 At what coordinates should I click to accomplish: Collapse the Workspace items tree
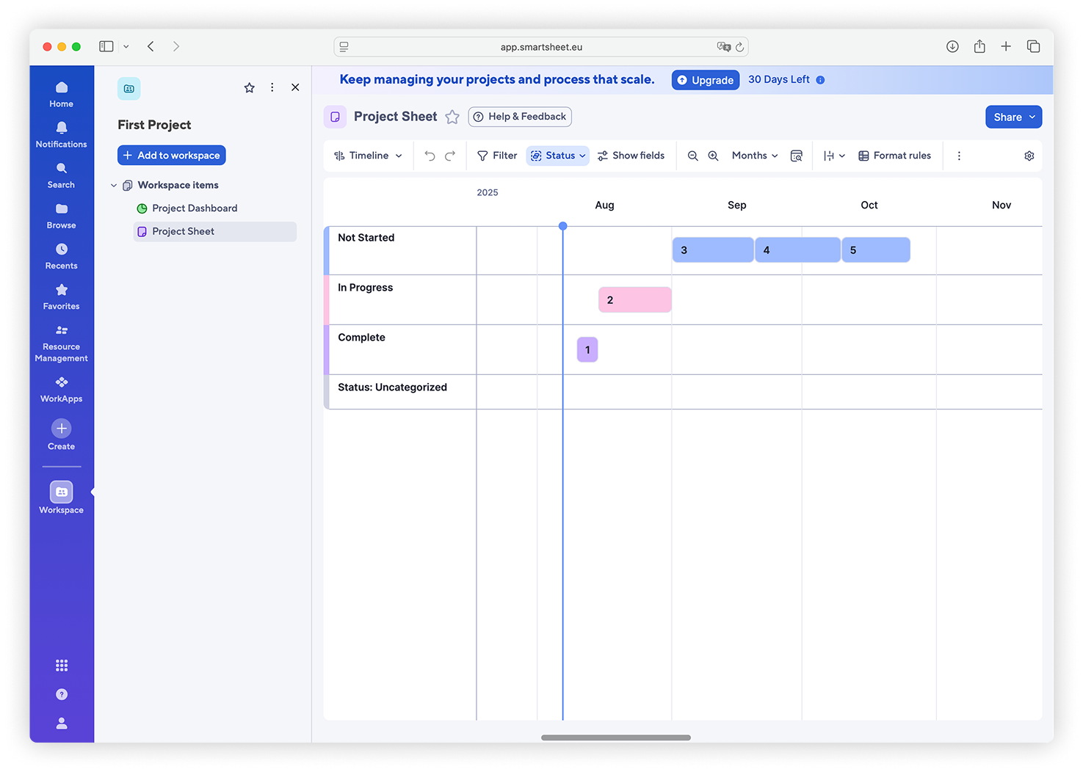pyautogui.click(x=113, y=185)
